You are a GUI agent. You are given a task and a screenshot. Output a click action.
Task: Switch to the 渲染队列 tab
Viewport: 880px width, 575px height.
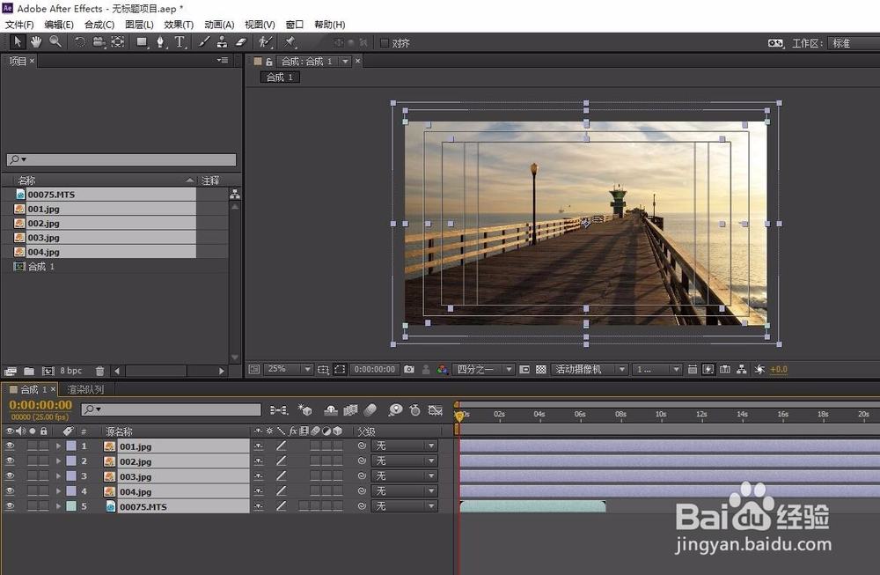tap(85, 389)
